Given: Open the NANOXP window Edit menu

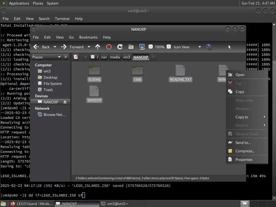Looking at the screenshot, I should click(47, 37).
